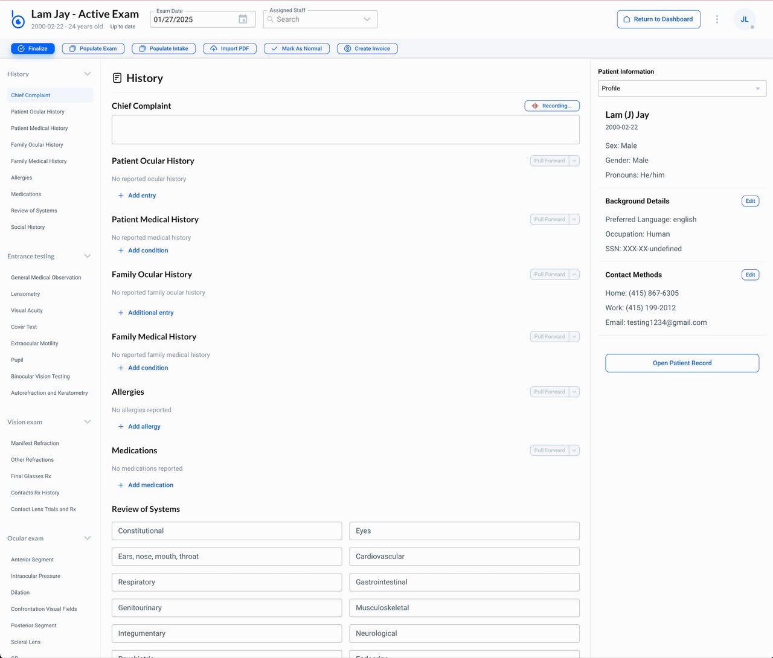This screenshot has width=773, height=658.
Task: Click the Import PDF upload button
Action: point(229,49)
